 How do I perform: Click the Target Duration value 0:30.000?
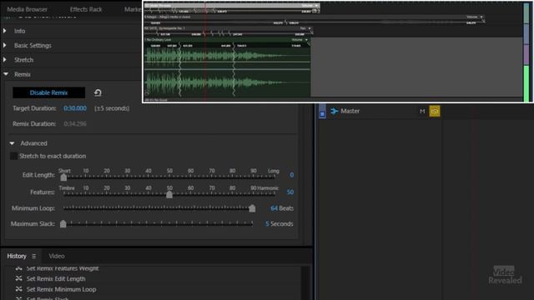click(x=75, y=108)
